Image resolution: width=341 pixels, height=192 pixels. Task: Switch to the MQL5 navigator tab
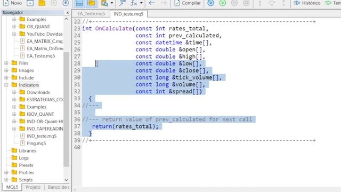pos(12,187)
